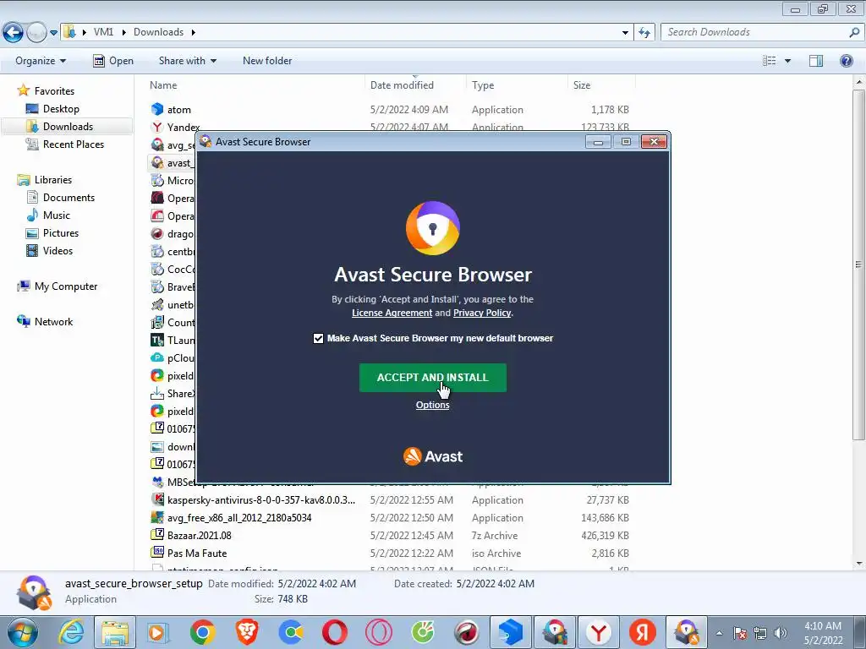This screenshot has height=649, width=866.
Task: Open Windows Media Player from taskbar
Action: pos(158,632)
